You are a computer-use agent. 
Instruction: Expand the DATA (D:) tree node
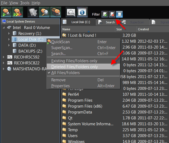coord(9,45)
